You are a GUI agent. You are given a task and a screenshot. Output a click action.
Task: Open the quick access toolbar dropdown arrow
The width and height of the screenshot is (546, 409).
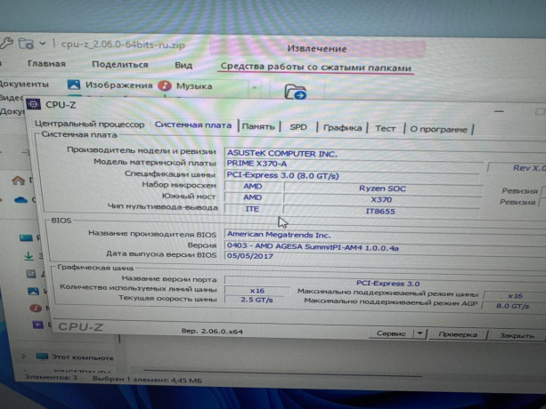(43, 44)
